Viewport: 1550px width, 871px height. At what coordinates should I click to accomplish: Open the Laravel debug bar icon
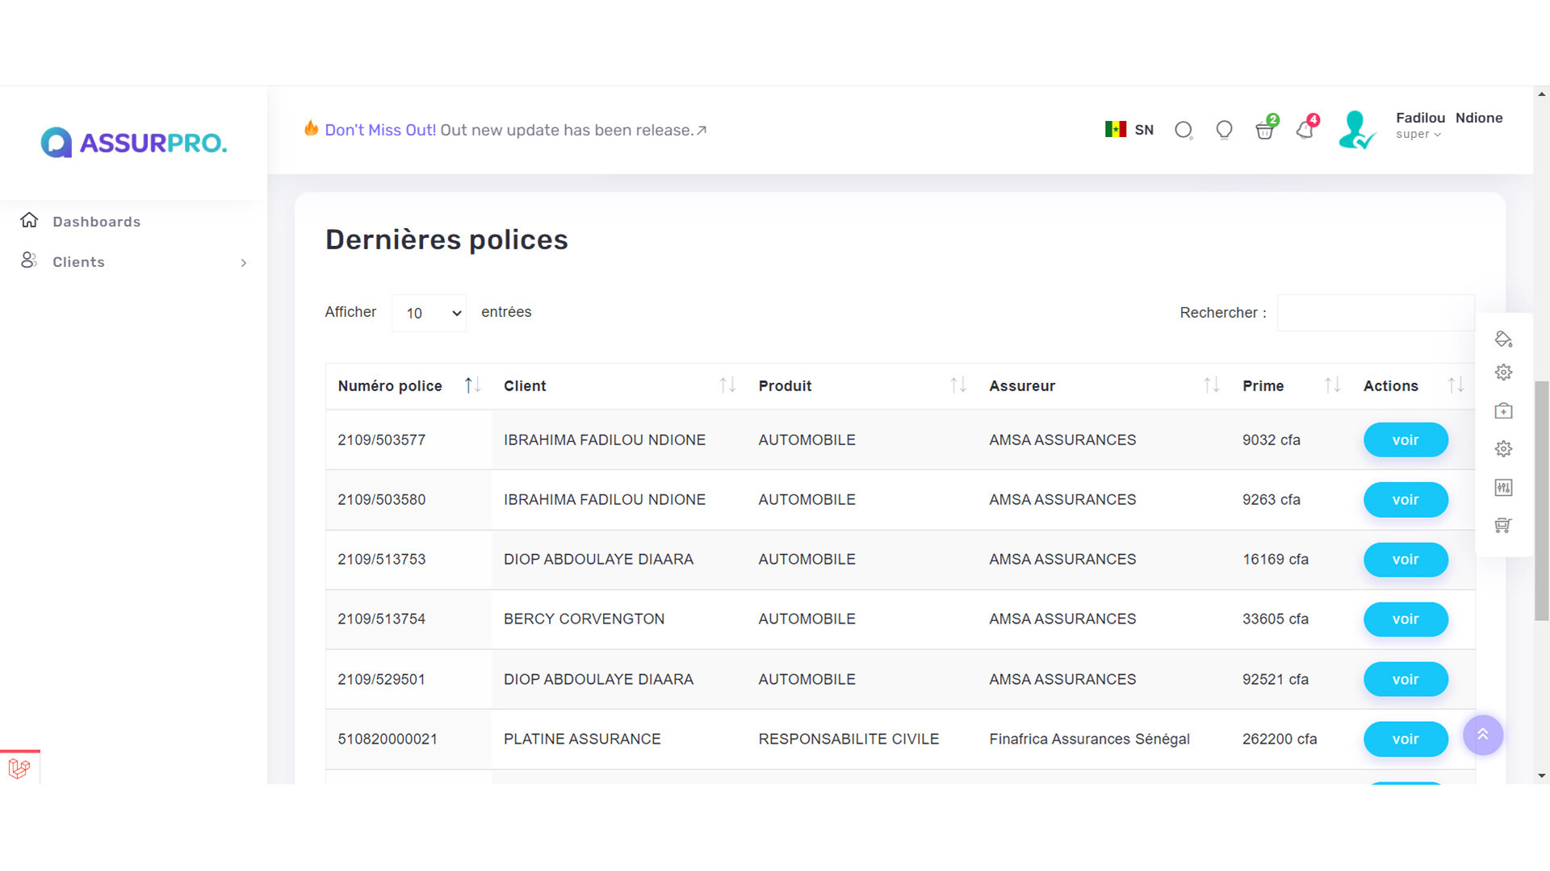click(x=19, y=768)
